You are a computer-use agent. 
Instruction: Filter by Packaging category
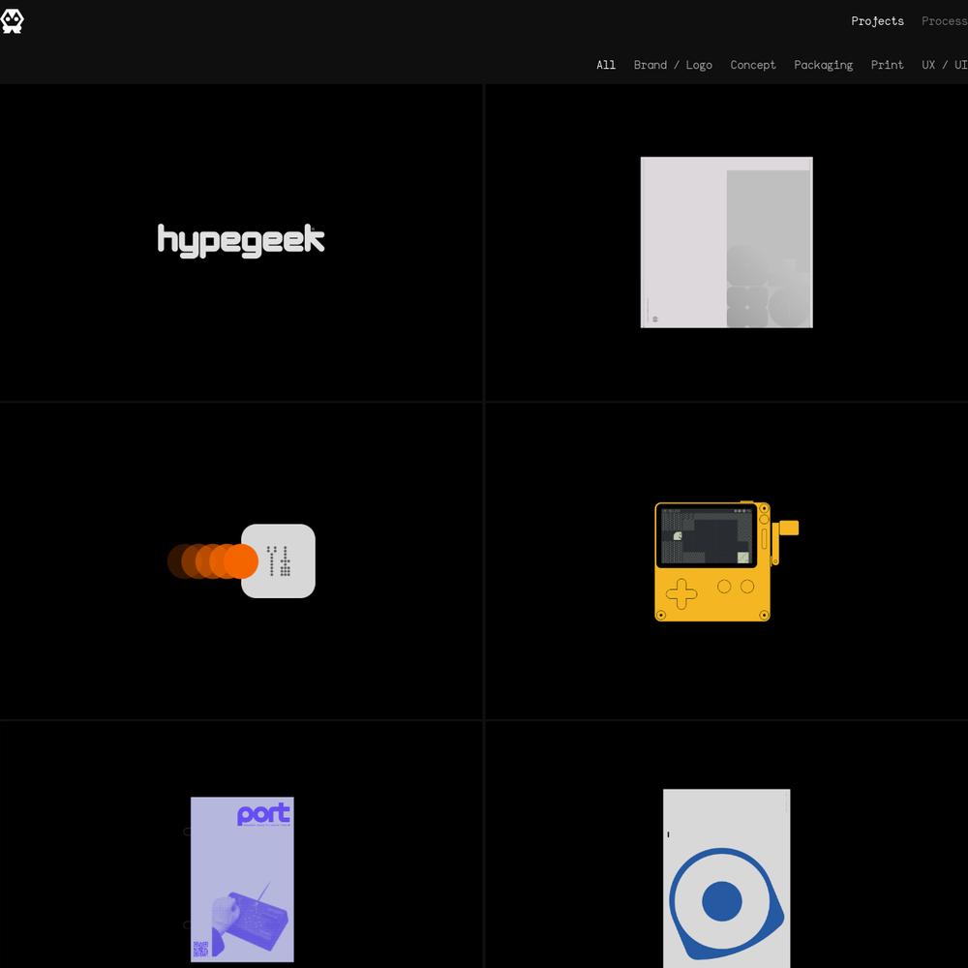(823, 65)
